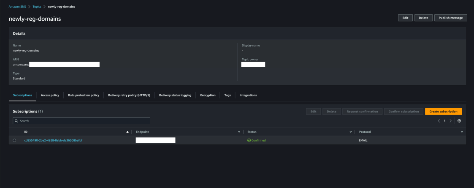474x188 pixels.
Task: Click the ID column ascending sort arrow
Action: tap(127, 132)
